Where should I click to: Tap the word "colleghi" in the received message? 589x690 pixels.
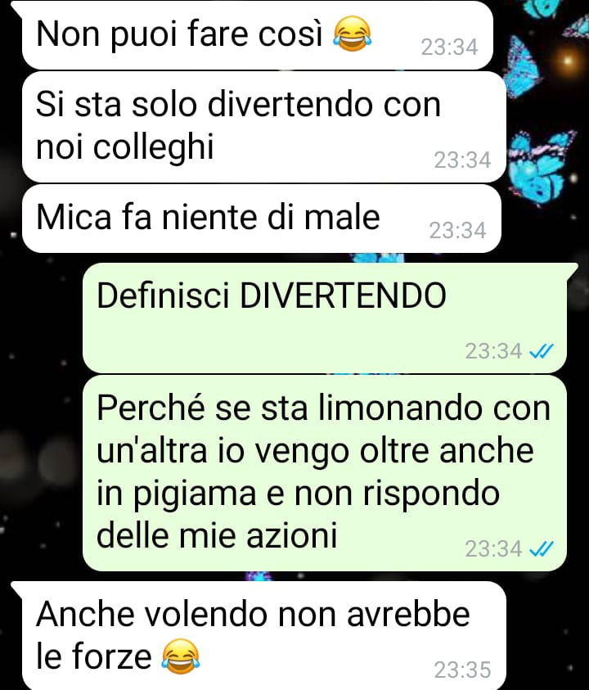[154, 147]
